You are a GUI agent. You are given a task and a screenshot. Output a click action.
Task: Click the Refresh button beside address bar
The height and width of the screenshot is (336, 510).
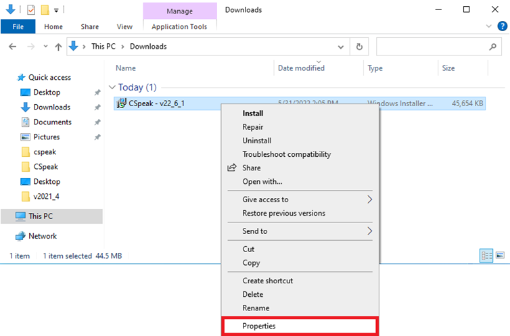pos(359,47)
